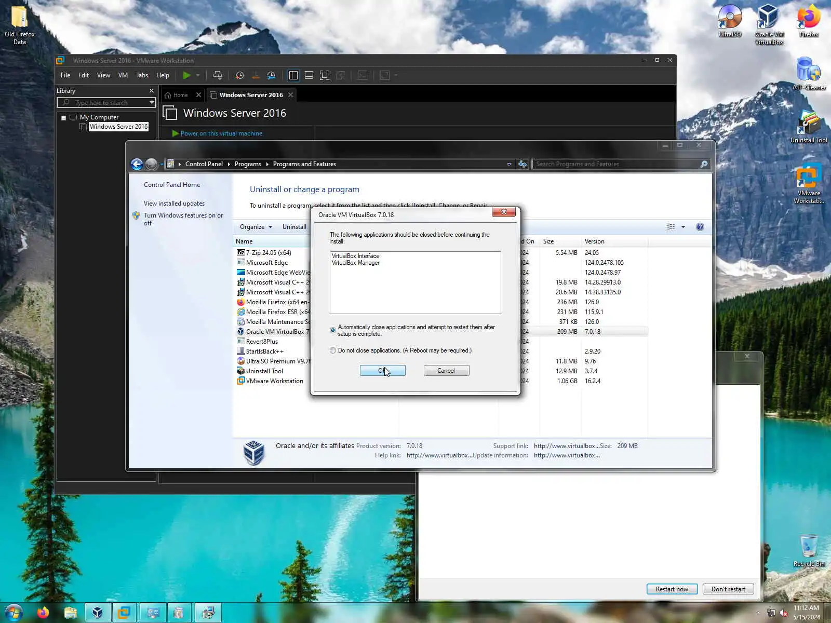Click OK in the VirtualBox dialog
831x623 pixels.
383,371
